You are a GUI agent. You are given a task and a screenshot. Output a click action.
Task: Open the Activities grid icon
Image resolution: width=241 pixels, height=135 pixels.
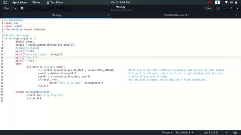click(5, 2)
